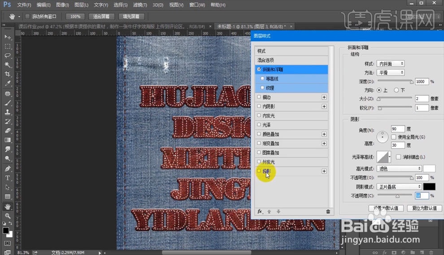Switch to the 课后作业.psd document tab

[x=112, y=26]
